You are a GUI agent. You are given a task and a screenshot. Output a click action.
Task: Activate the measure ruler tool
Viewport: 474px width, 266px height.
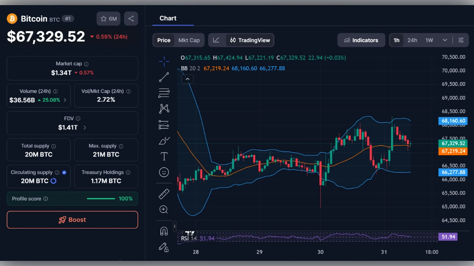(x=164, y=193)
